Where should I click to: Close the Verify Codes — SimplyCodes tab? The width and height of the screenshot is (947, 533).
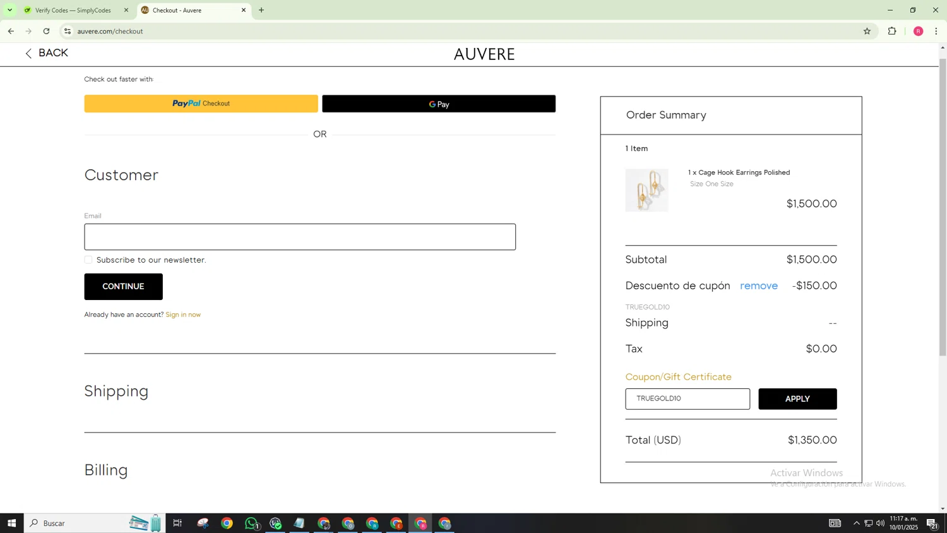(126, 10)
